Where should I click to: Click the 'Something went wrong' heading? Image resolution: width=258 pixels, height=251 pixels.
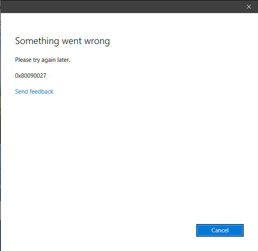pos(63,41)
